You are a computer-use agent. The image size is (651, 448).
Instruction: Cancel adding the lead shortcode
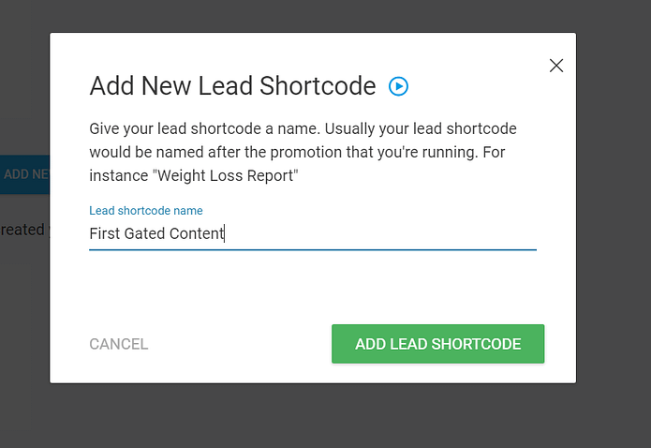pyautogui.click(x=119, y=344)
